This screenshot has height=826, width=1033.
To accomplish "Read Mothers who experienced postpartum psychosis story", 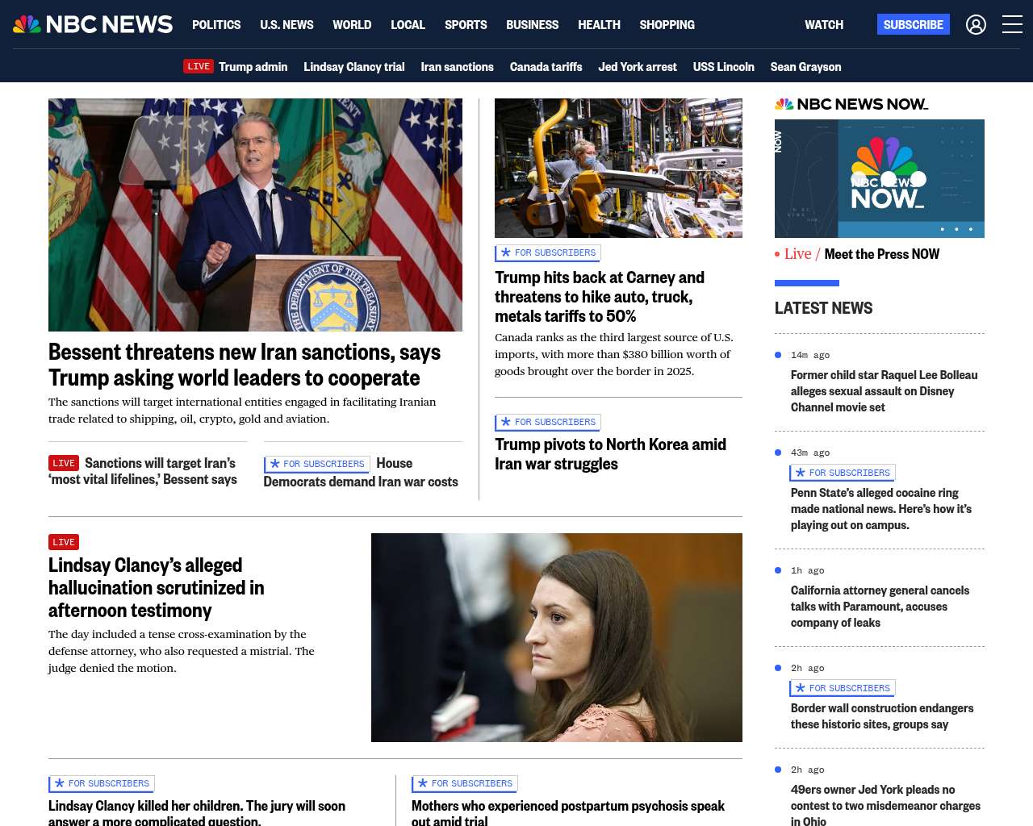I will 568,812.
